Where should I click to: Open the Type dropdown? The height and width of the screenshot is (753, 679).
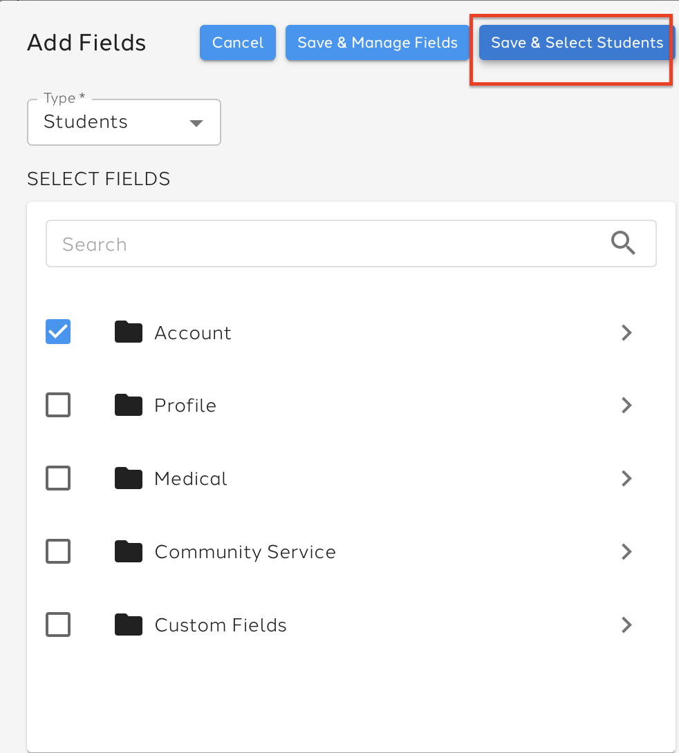click(x=124, y=122)
